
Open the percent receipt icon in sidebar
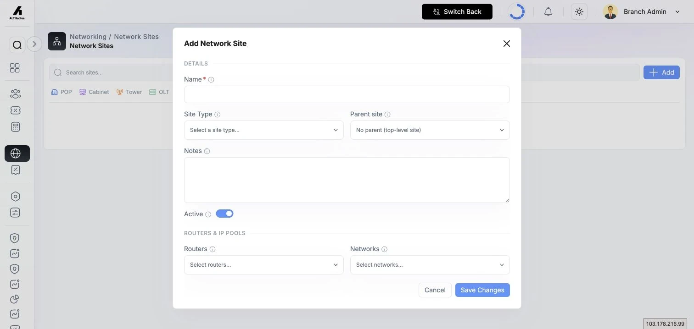pyautogui.click(x=15, y=170)
